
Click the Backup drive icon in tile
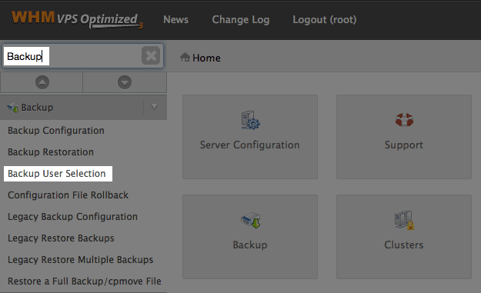(x=251, y=221)
